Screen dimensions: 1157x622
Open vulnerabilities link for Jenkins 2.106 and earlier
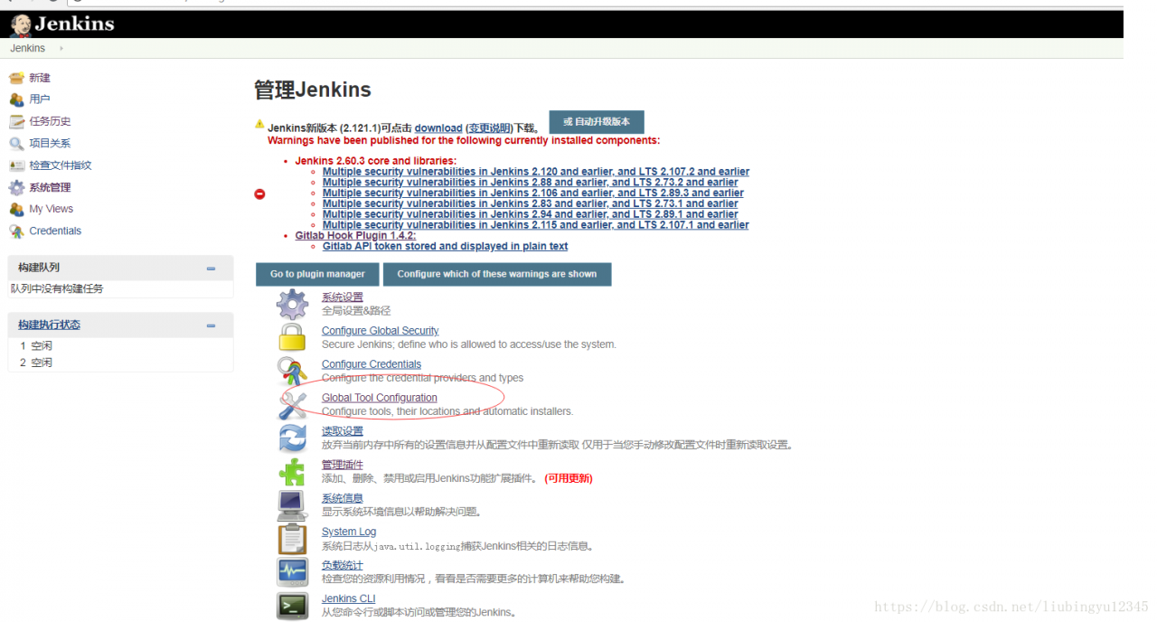tap(533, 193)
